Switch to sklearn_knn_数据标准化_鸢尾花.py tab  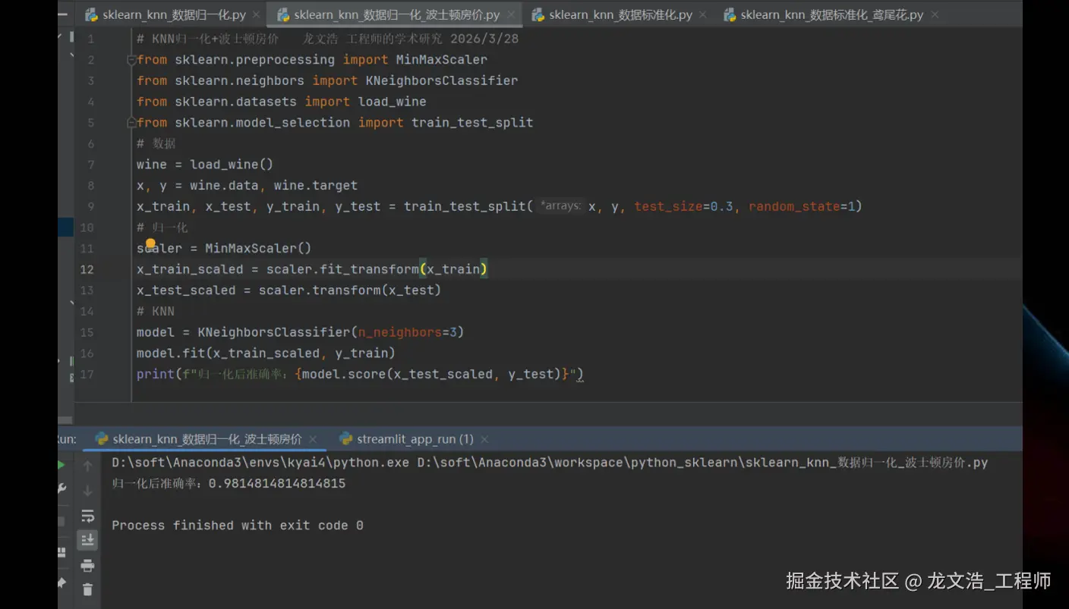tap(832, 14)
